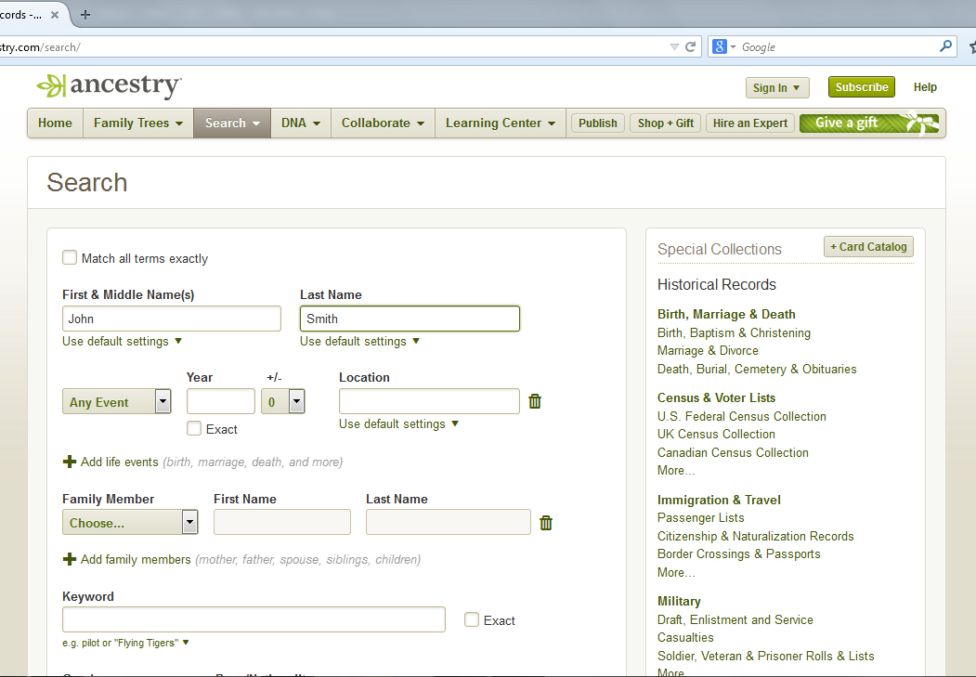Expand default settings under Location
Image resolution: width=976 pixels, height=677 pixels.
399,423
